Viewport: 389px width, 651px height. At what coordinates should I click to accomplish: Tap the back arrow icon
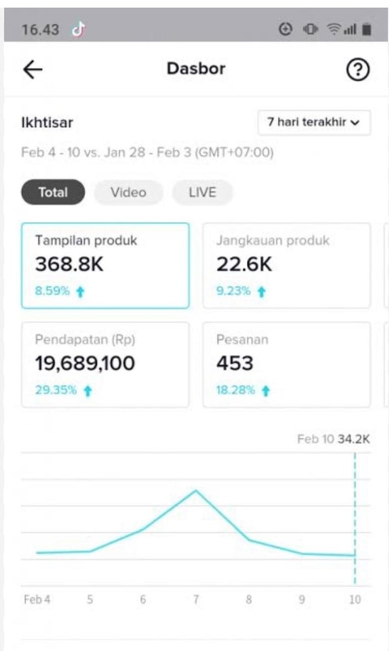(x=33, y=69)
